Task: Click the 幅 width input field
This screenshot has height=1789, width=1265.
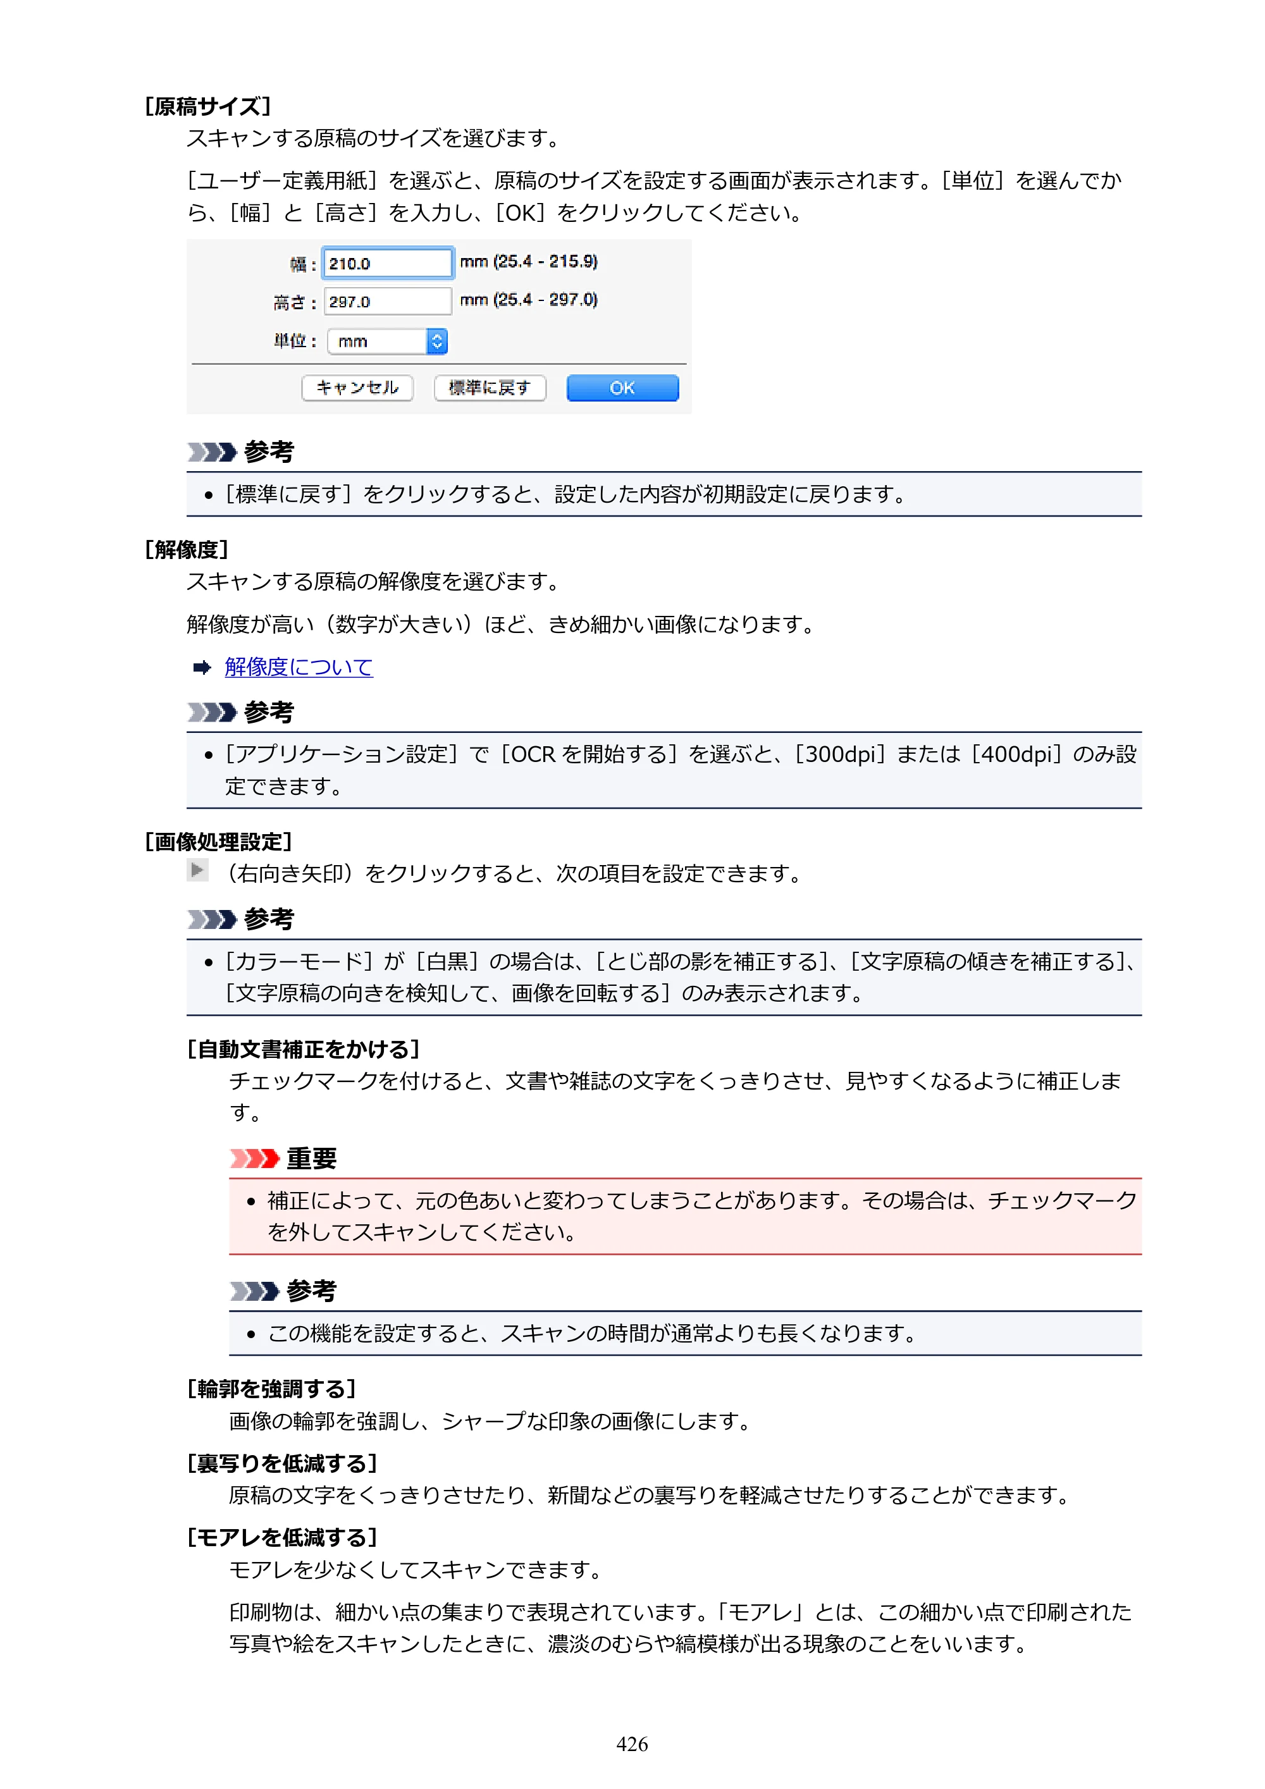Action: 387,262
